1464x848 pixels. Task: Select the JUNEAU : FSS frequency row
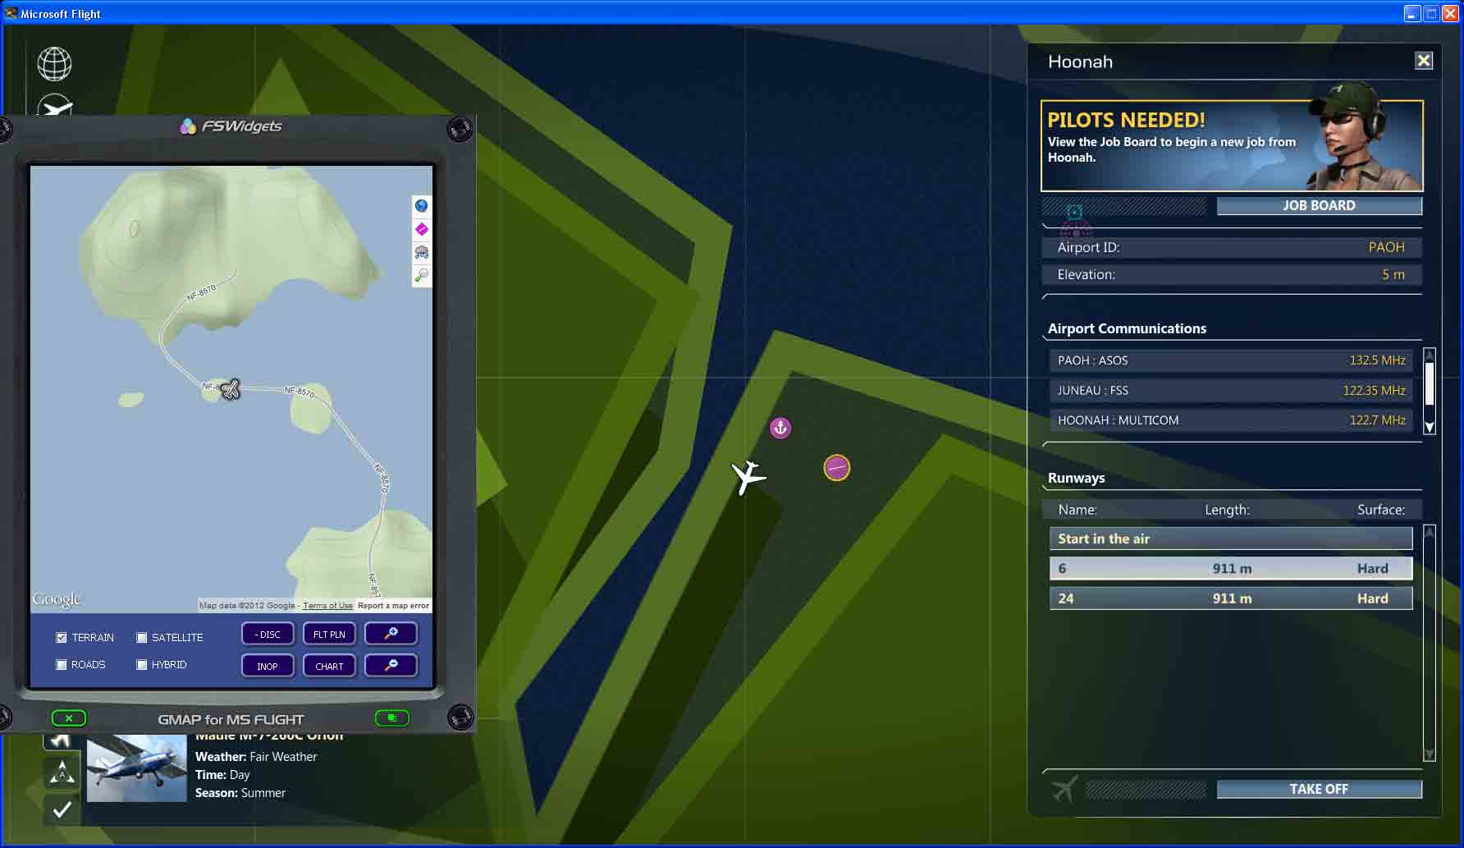tap(1231, 390)
